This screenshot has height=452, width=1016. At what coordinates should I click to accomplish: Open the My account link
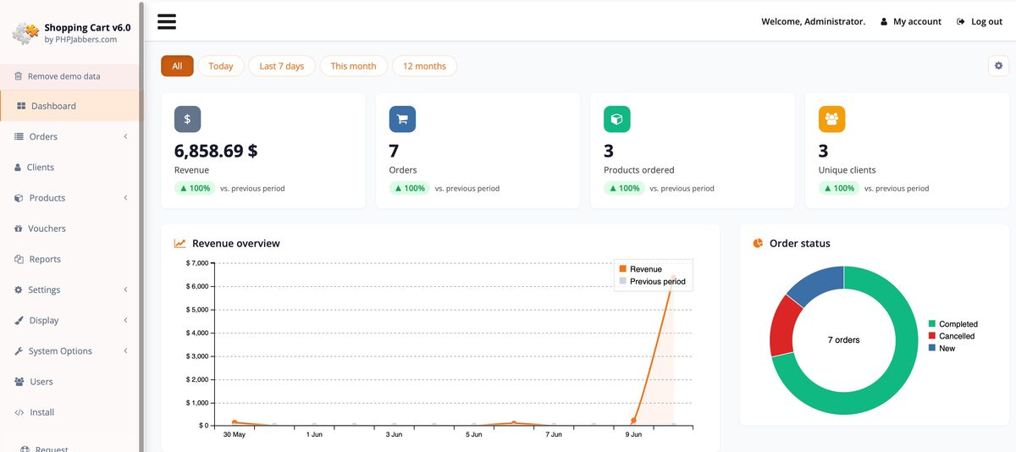point(917,22)
